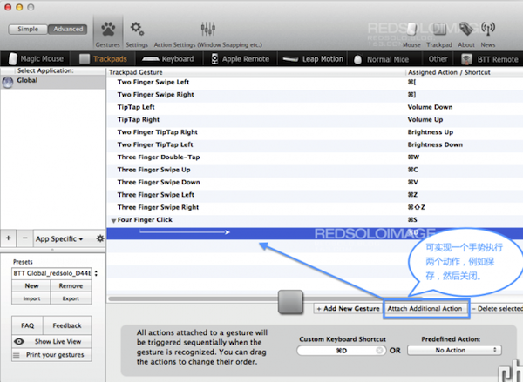Open the App Specific dropdown
The width and height of the screenshot is (523, 382).
(59, 238)
